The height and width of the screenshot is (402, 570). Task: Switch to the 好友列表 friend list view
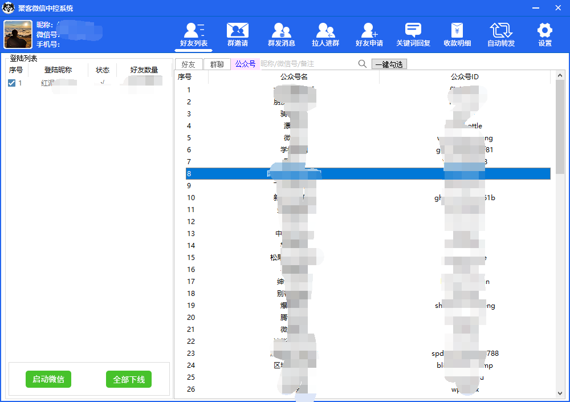coord(193,34)
